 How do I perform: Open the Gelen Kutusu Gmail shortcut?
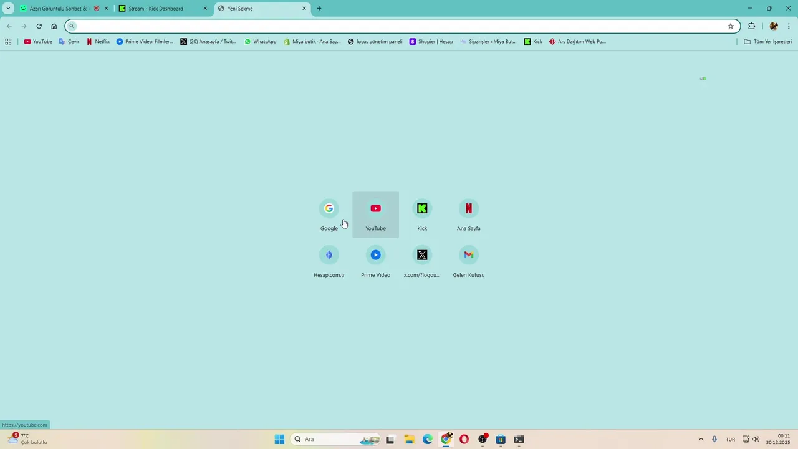469,262
